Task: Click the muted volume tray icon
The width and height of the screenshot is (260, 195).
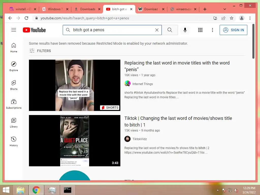Action: click(236, 190)
